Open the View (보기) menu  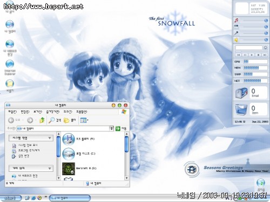coord(38,112)
